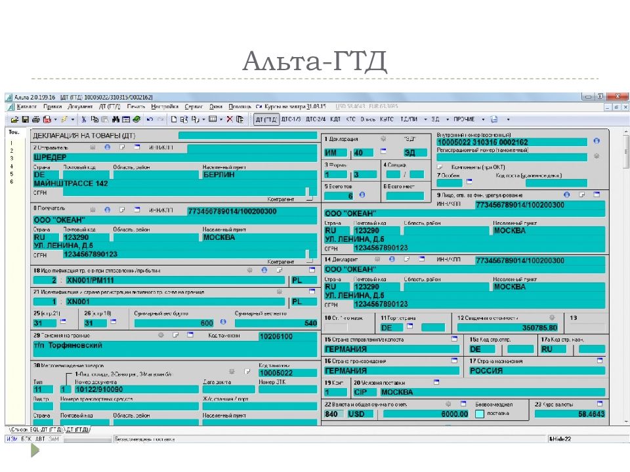This screenshot has width=630, height=472.
Task: Expand the ЭД toolbar dropdown arrow
Action: click(x=447, y=119)
